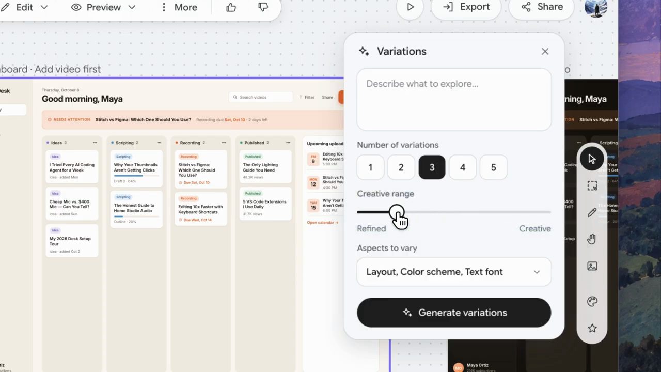Image resolution: width=661 pixels, height=372 pixels.
Task: Pick the pencil edit tool
Action: [592, 212]
